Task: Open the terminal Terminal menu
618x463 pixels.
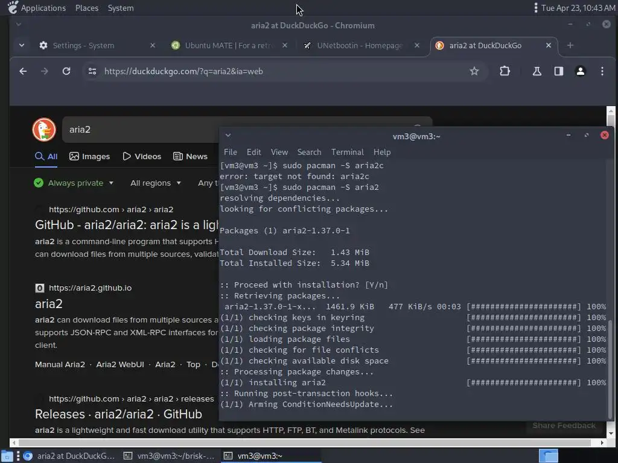Action: tap(347, 152)
